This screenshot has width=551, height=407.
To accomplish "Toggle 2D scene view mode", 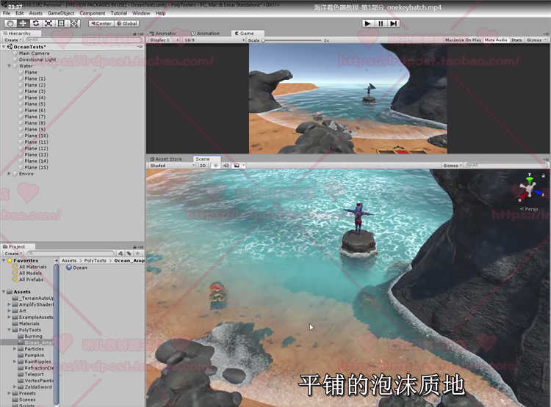I will tap(203, 166).
